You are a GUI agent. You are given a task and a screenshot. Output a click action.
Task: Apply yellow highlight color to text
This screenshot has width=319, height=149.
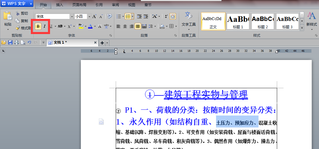point(81,26)
